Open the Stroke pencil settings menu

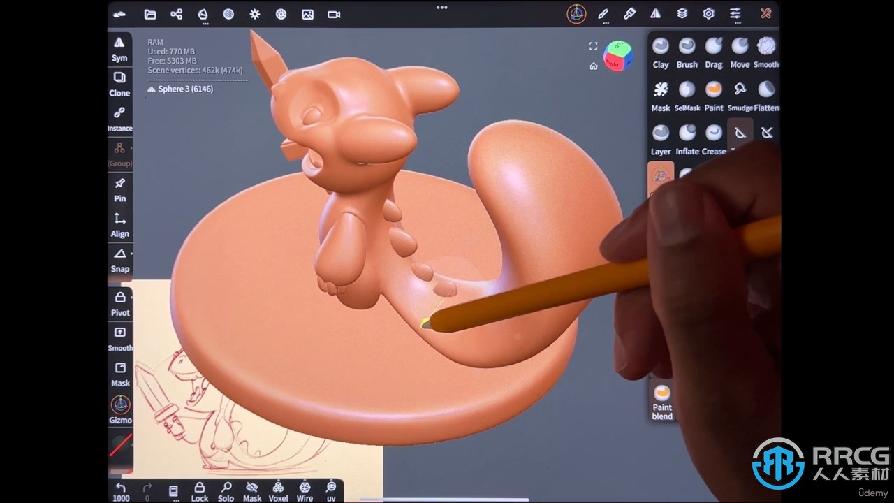tap(603, 14)
